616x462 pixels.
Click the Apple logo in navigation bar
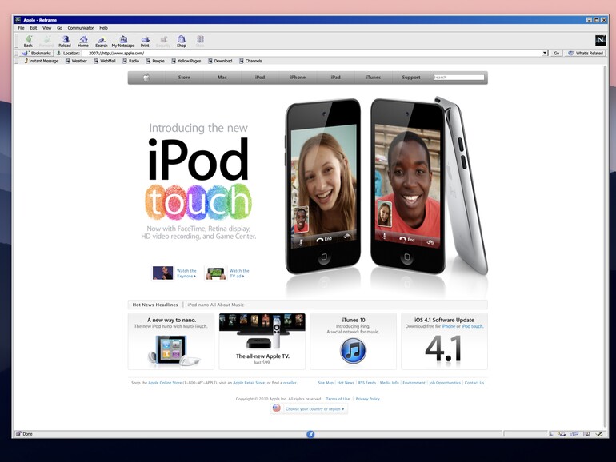click(146, 78)
